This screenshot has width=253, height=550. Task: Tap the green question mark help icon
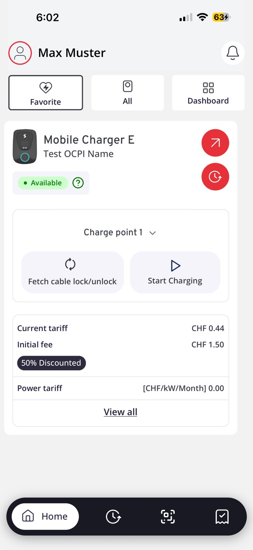point(78,183)
